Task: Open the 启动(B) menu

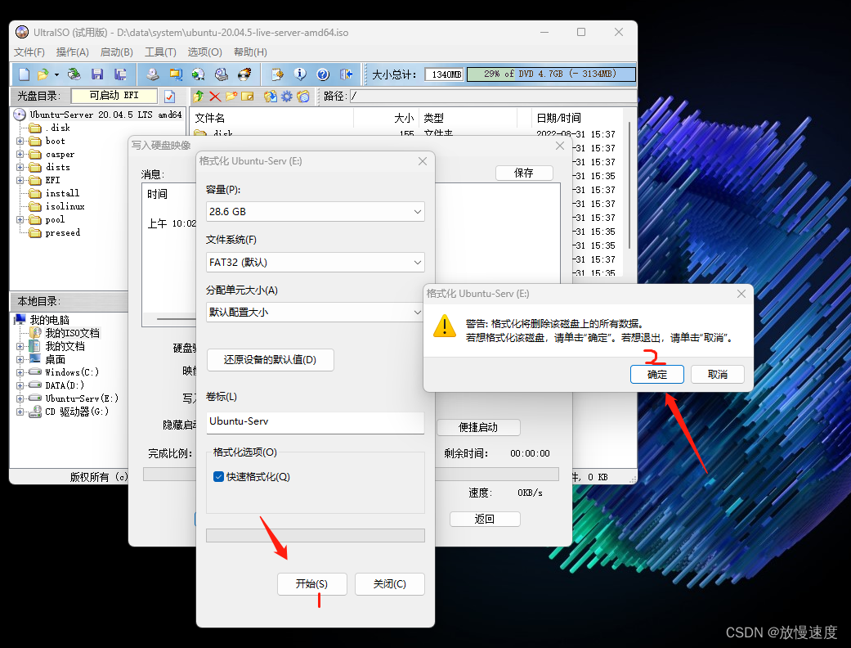Action: click(x=117, y=52)
